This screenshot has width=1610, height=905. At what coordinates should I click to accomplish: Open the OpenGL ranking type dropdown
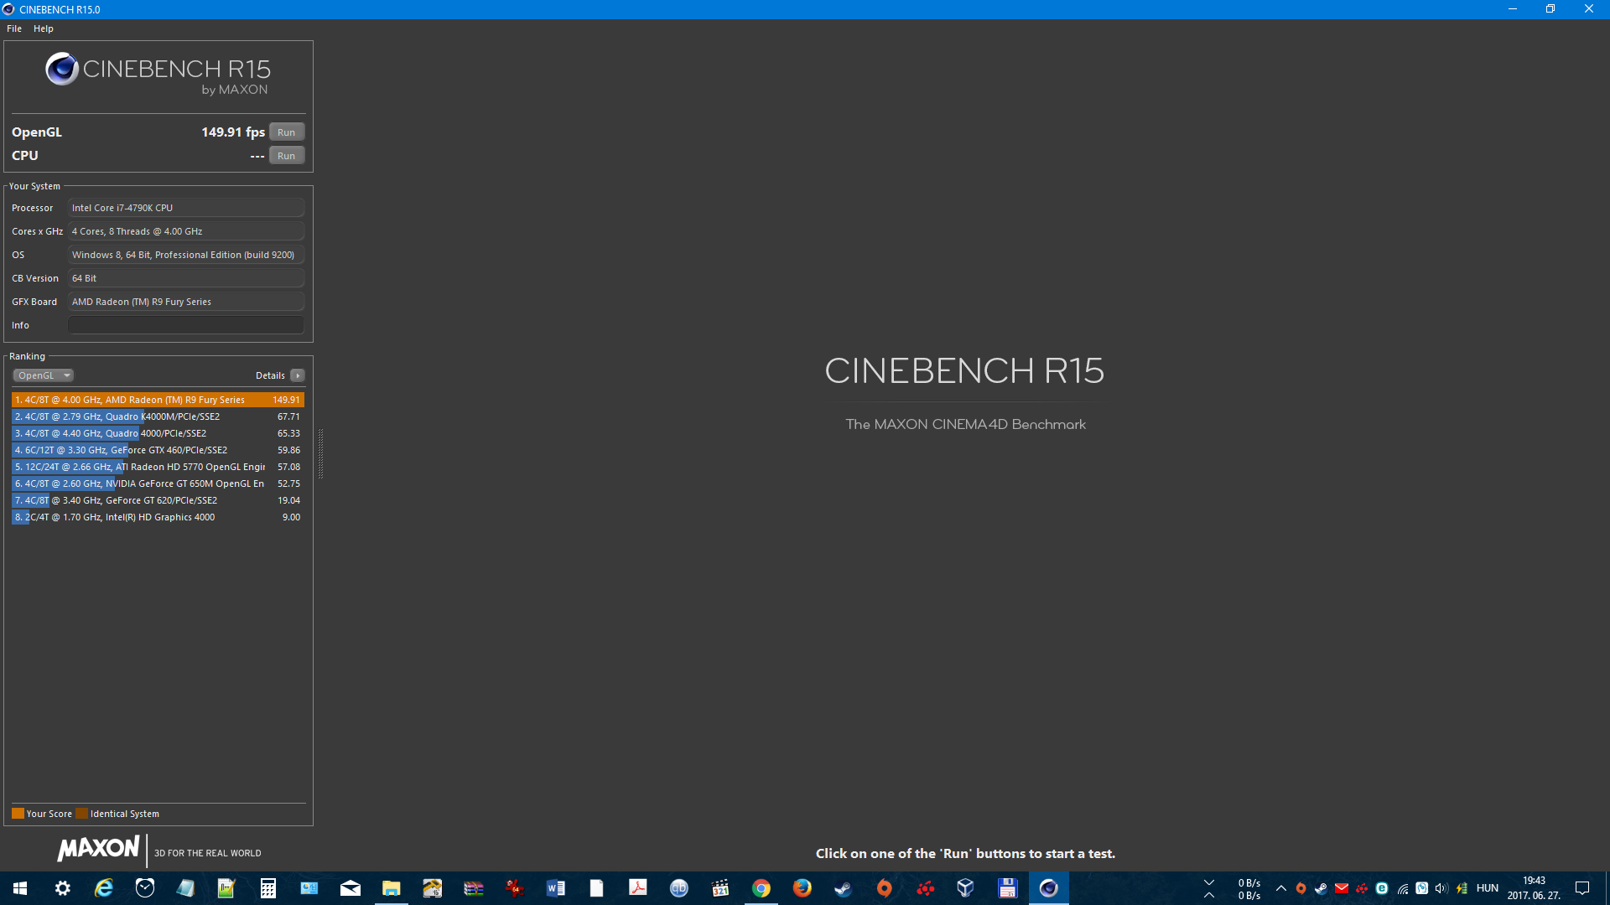(x=44, y=375)
